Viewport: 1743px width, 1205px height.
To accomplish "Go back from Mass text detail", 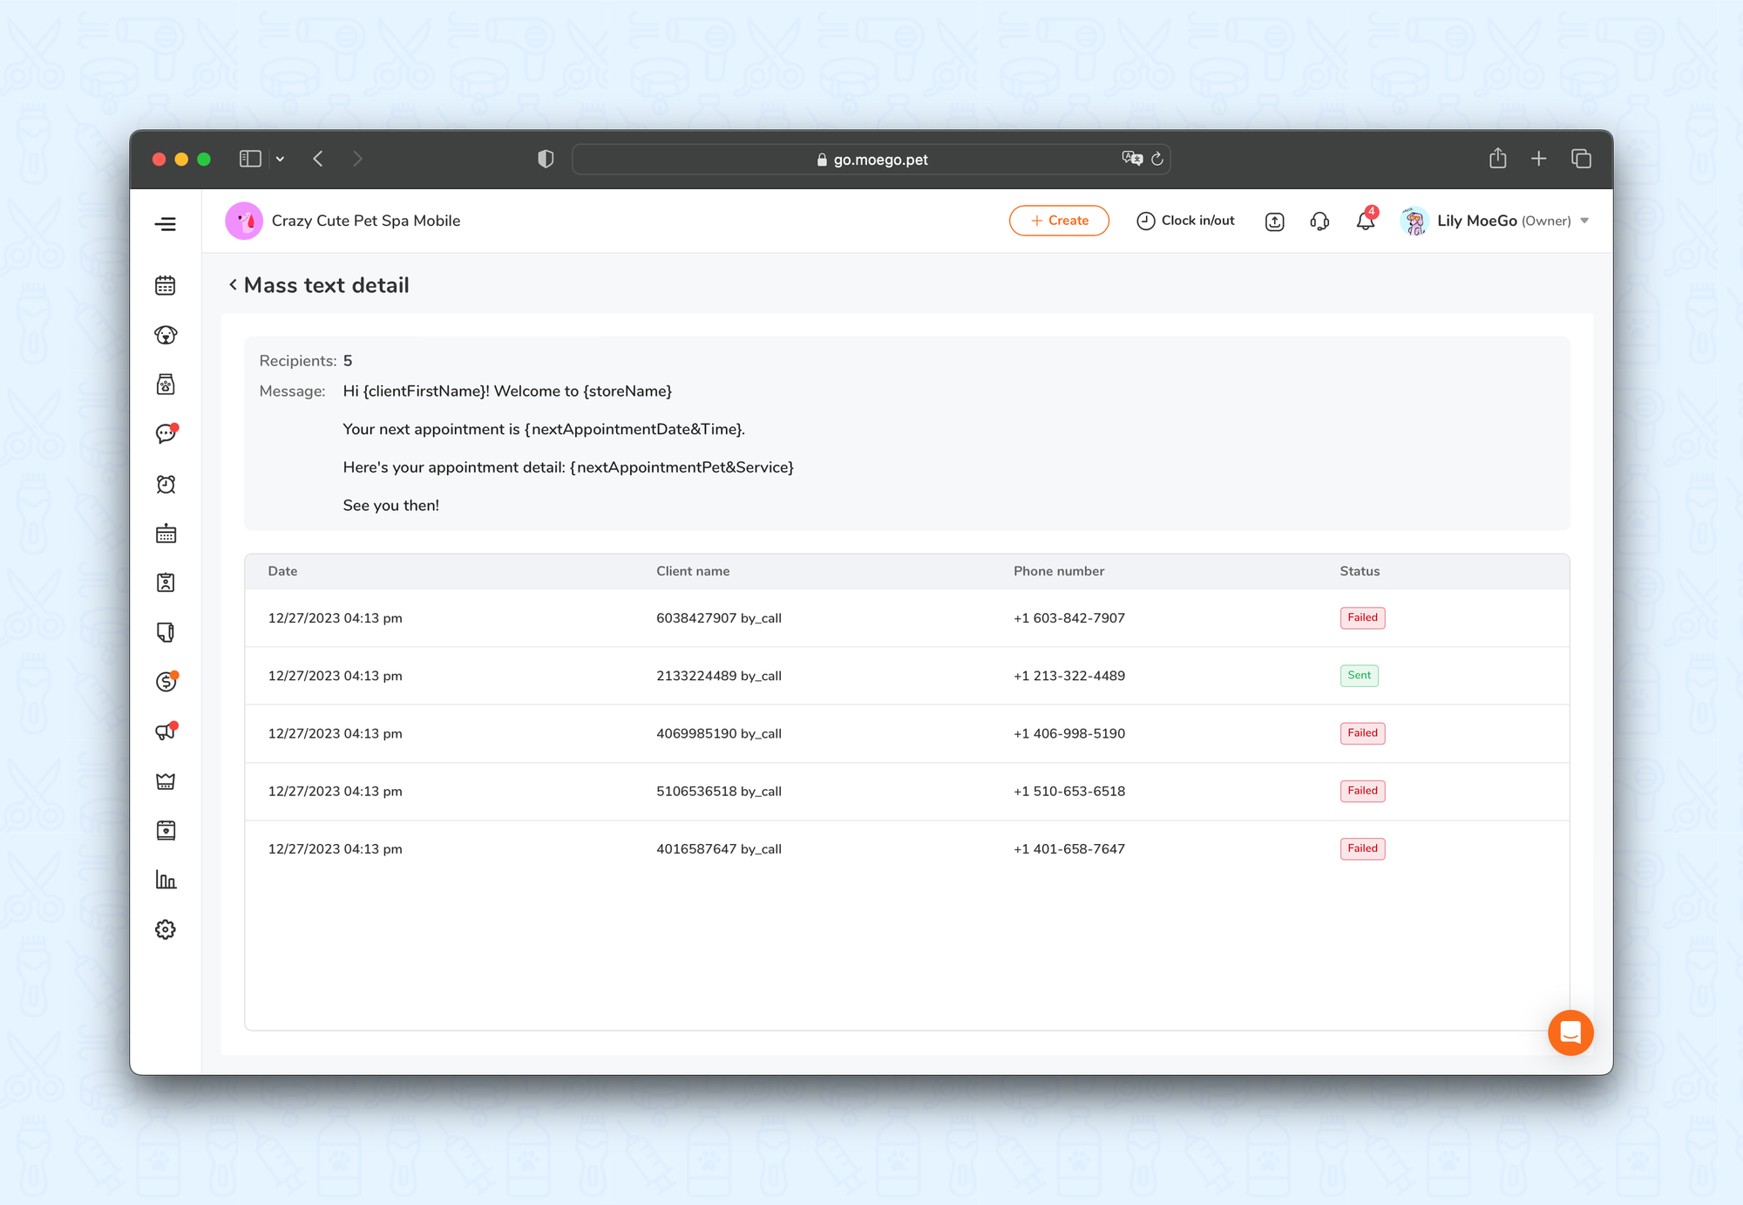I will point(234,285).
